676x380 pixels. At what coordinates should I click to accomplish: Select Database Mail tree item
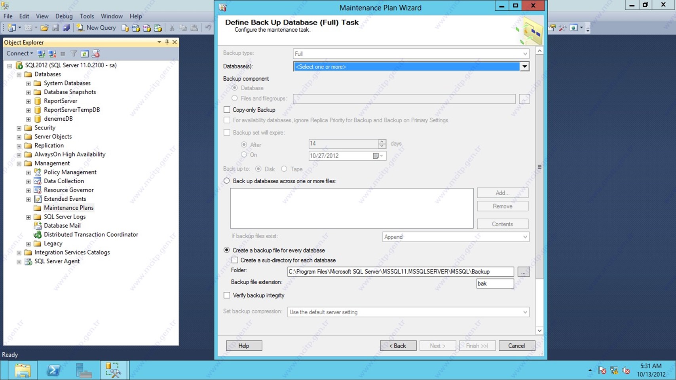[x=62, y=226]
